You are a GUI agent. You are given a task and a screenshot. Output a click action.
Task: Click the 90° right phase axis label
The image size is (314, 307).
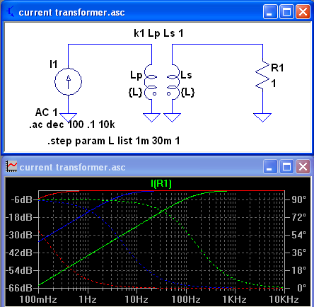(298, 199)
